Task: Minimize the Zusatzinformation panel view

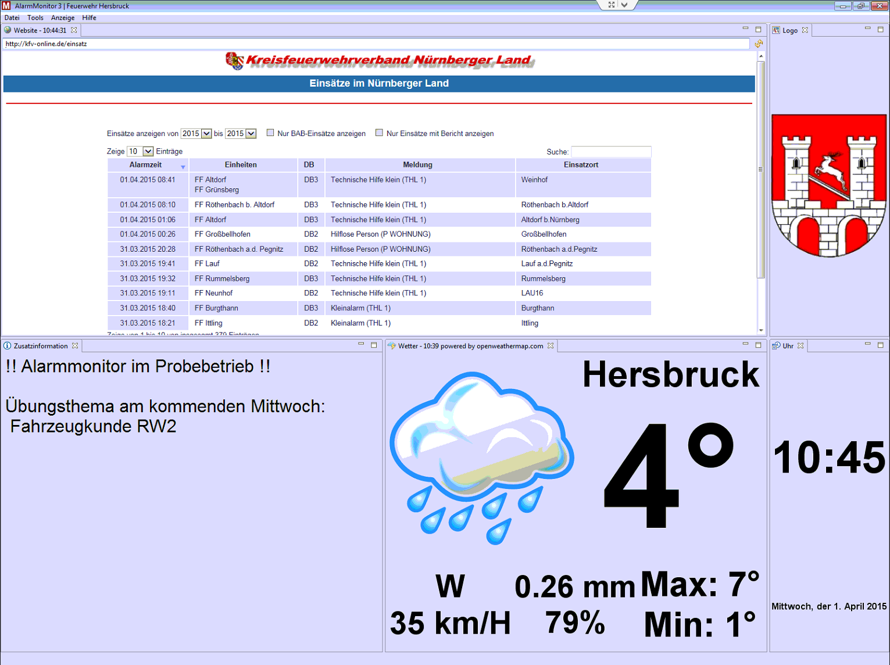Action: point(361,345)
